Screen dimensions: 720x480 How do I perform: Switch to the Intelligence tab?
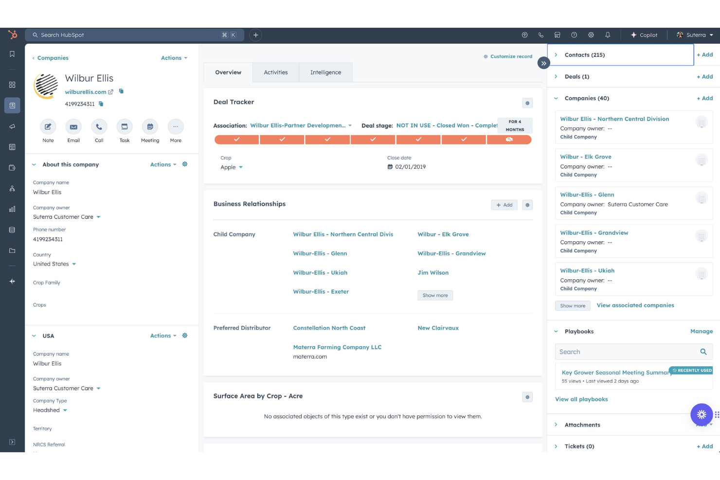[325, 72]
